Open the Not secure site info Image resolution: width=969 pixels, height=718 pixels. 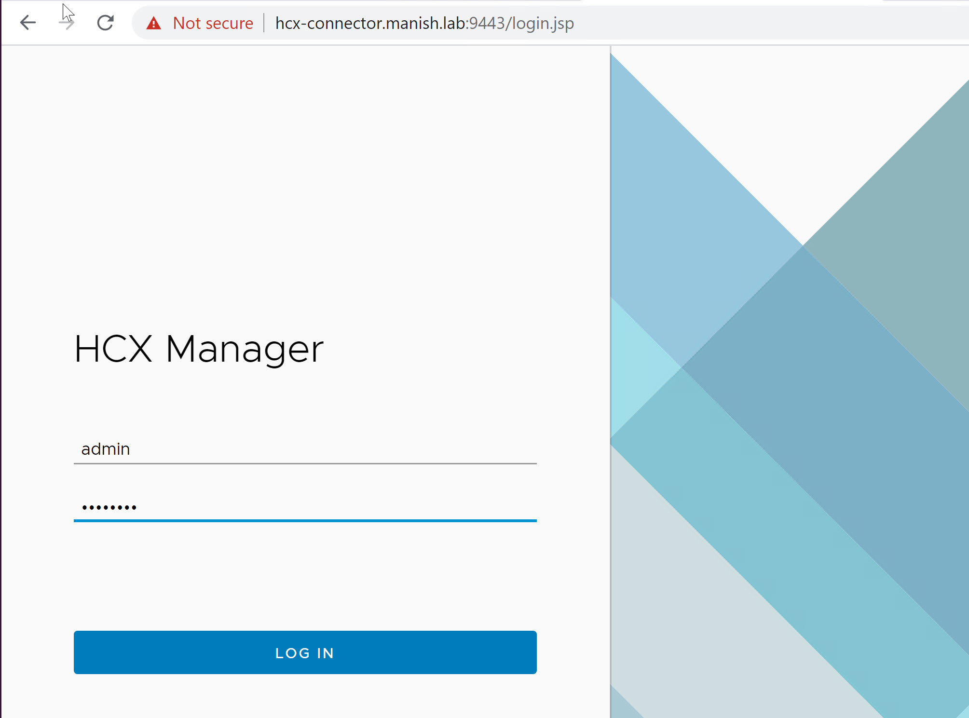point(213,23)
